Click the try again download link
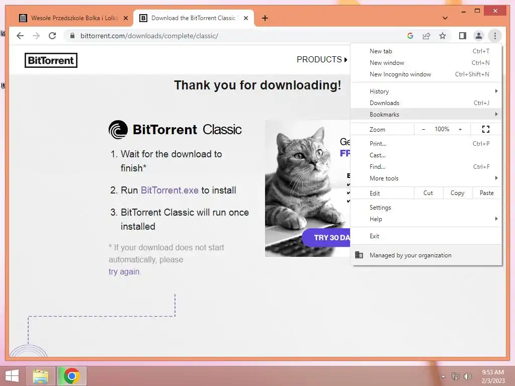 (124, 272)
